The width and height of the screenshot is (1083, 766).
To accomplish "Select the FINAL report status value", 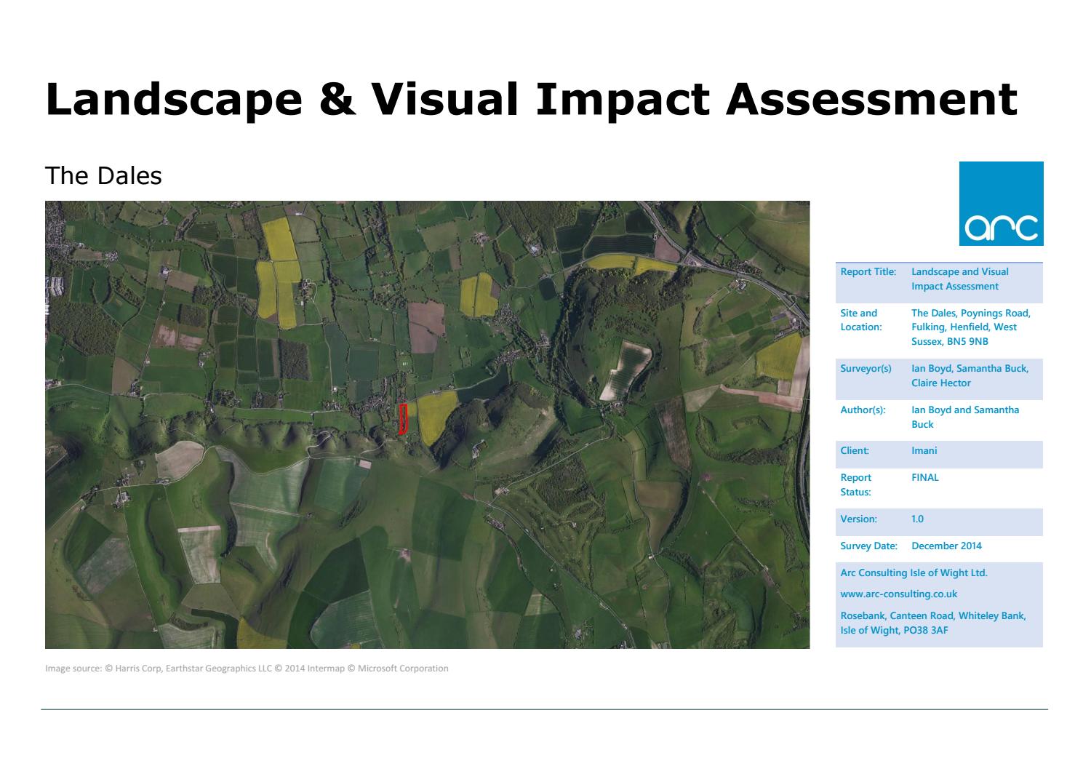I will click(x=925, y=478).
